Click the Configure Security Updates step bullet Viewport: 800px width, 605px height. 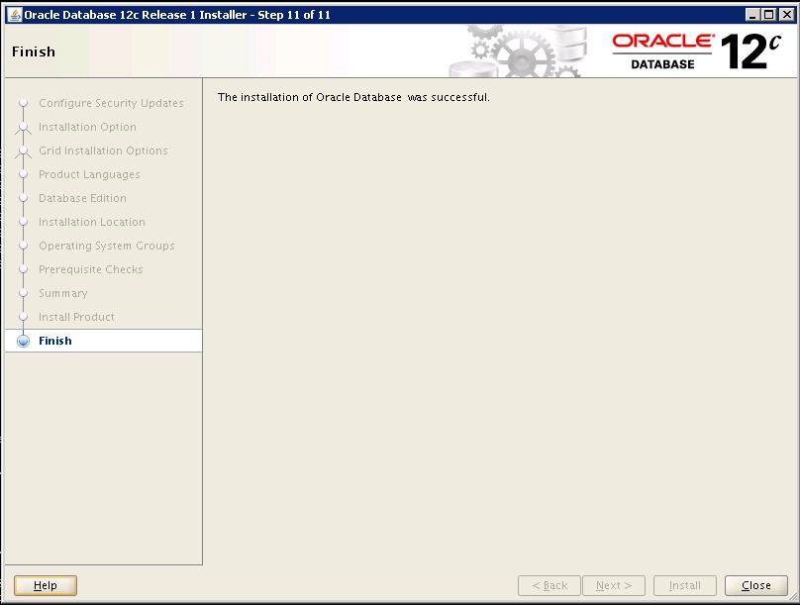[x=23, y=103]
